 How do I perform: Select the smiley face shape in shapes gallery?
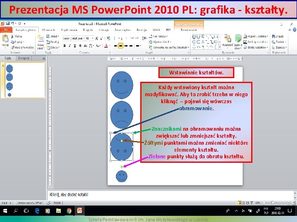(x=194, y=37)
